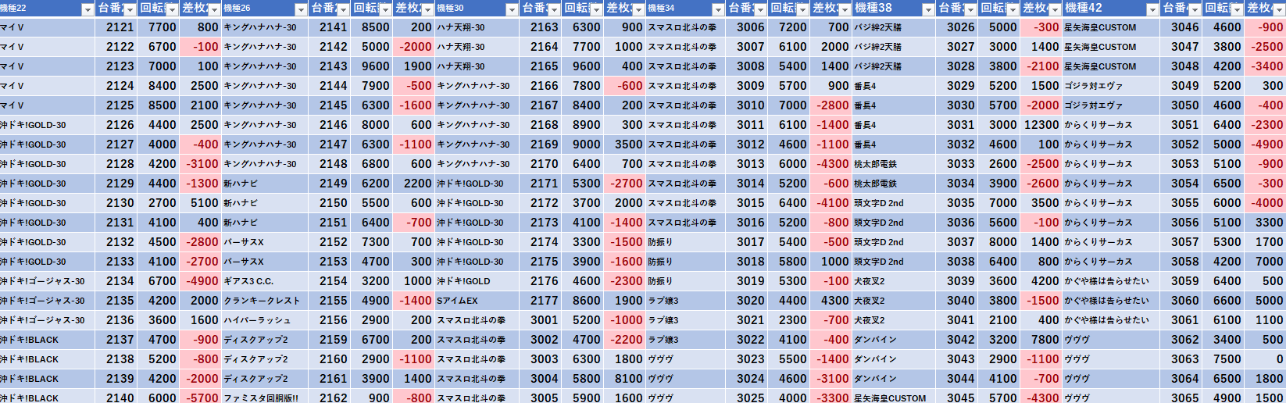The image size is (1286, 403).
Task: Select the cell with 台番 3058
Action: pyautogui.click(x=1181, y=262)
